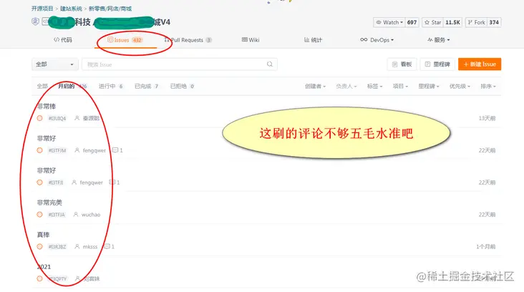
Task: Open comments icon on 真棒 issue
Action: click(x=107, y=247)
